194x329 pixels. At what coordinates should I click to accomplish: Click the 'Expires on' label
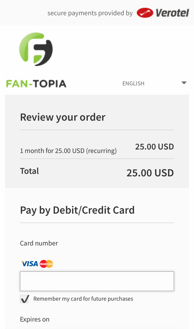34,319
